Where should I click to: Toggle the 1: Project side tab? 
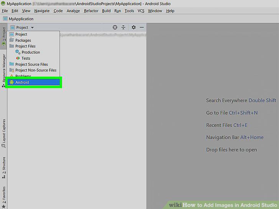pos(3,36)
